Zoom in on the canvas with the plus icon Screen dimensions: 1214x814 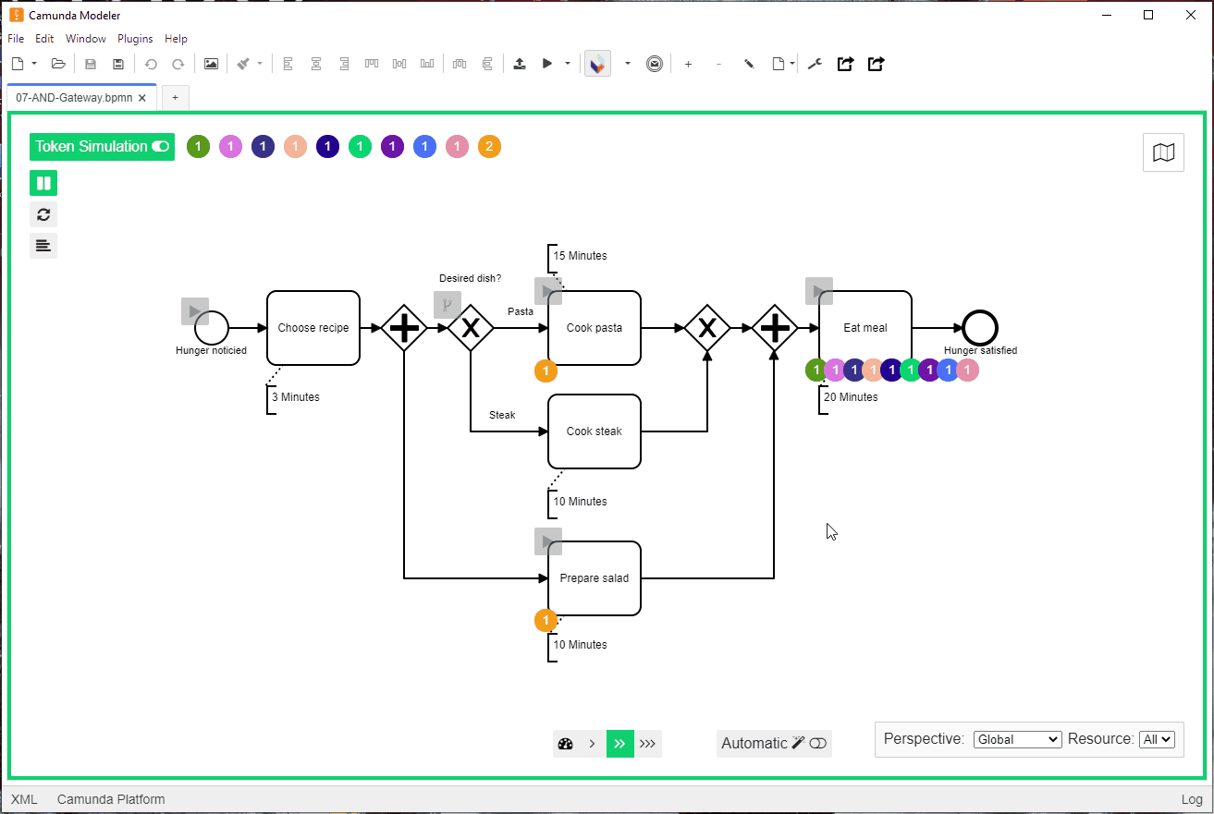click(x=688, y=64)
